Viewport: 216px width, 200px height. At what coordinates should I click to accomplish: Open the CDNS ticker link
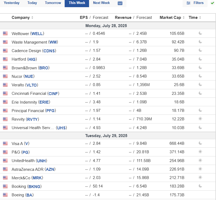click(x=49, y=51)
